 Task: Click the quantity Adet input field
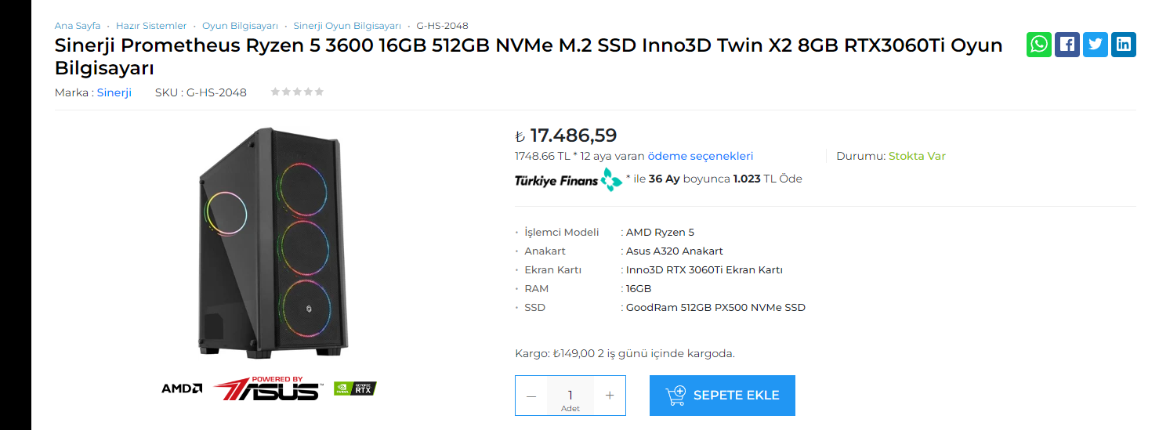[570, 396]
